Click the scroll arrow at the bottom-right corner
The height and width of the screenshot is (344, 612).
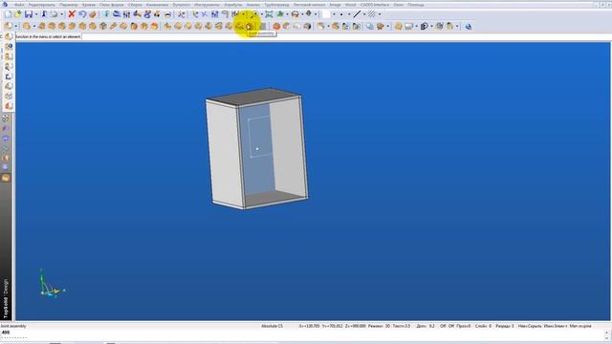pos(607,337)
